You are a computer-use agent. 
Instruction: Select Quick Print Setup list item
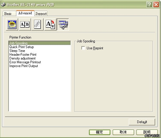tap(40, 47)
